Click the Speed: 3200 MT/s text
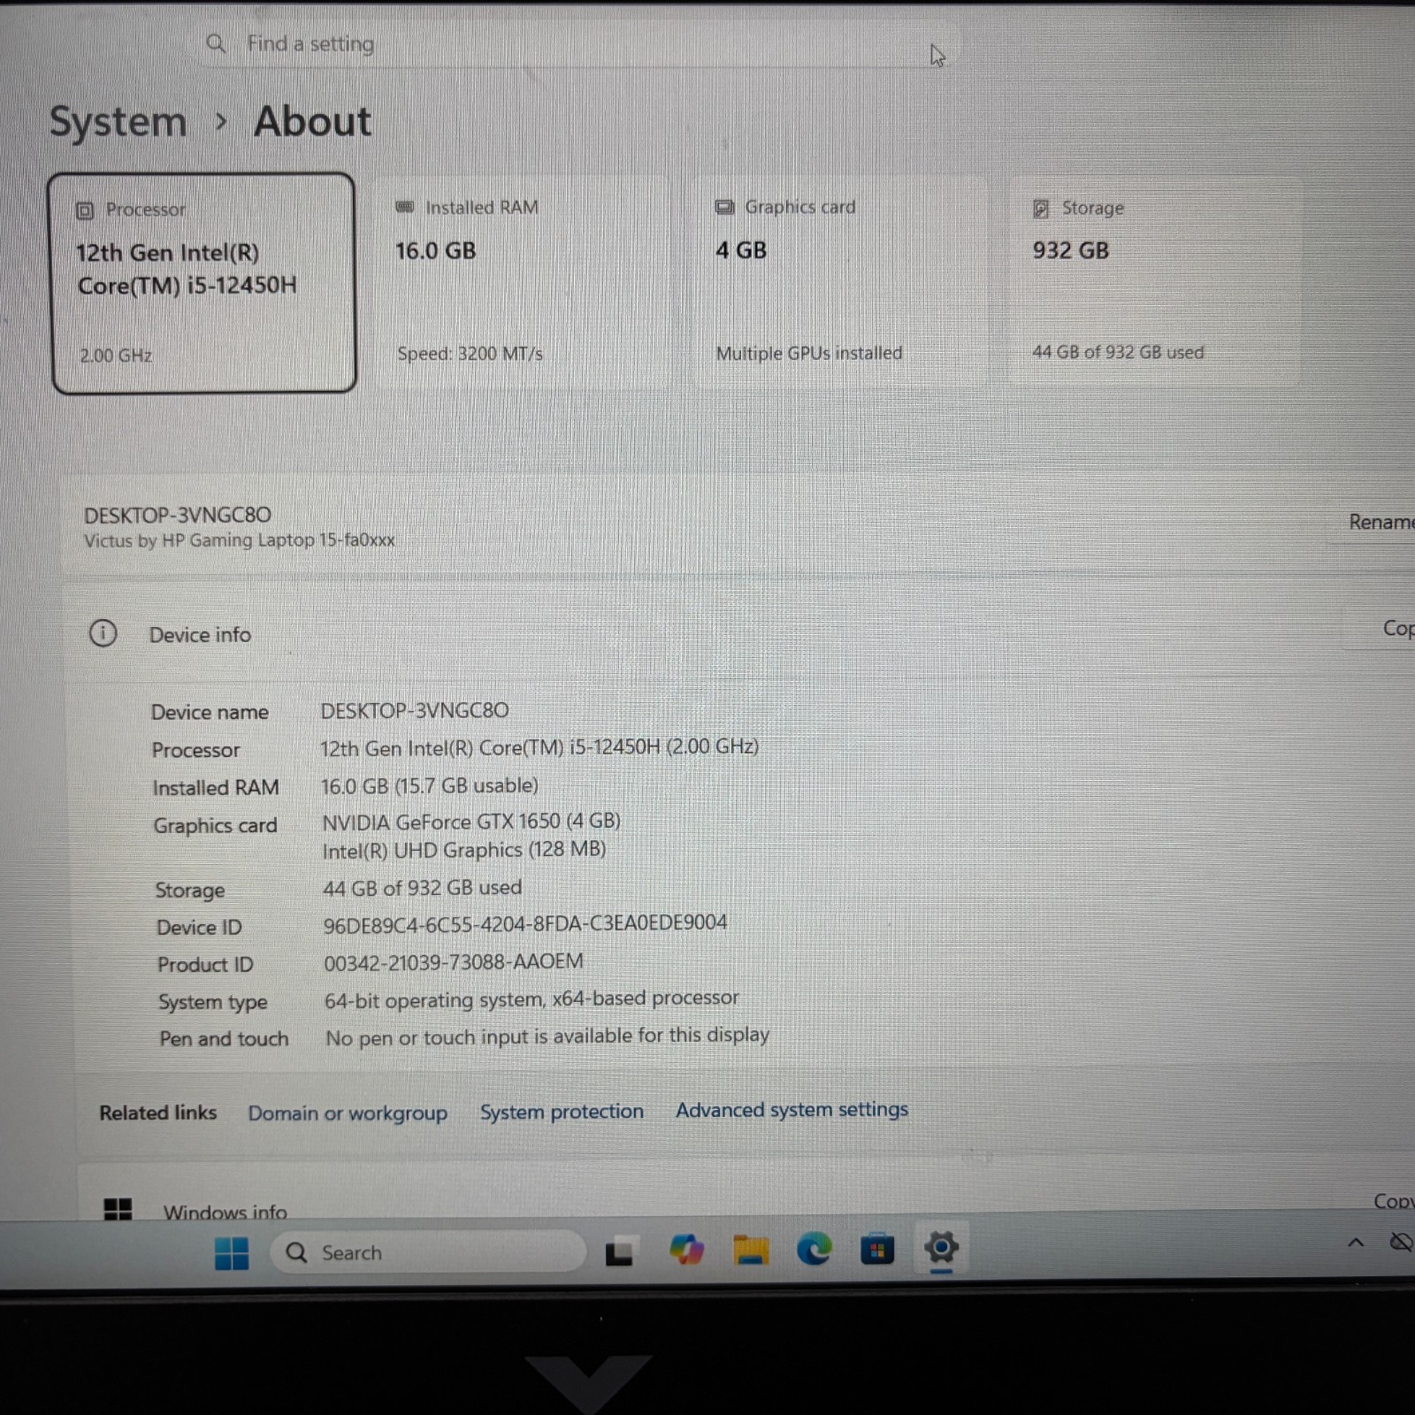This screenshot has height=1415, width=1415. point(470,354)
